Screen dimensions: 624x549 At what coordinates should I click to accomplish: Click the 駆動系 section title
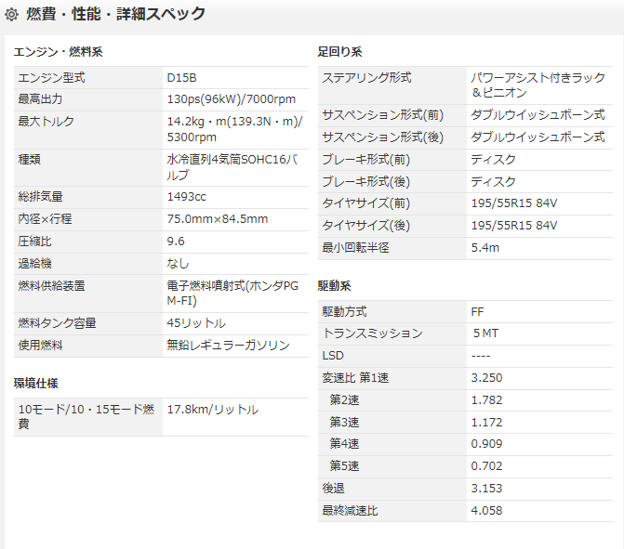334,286
